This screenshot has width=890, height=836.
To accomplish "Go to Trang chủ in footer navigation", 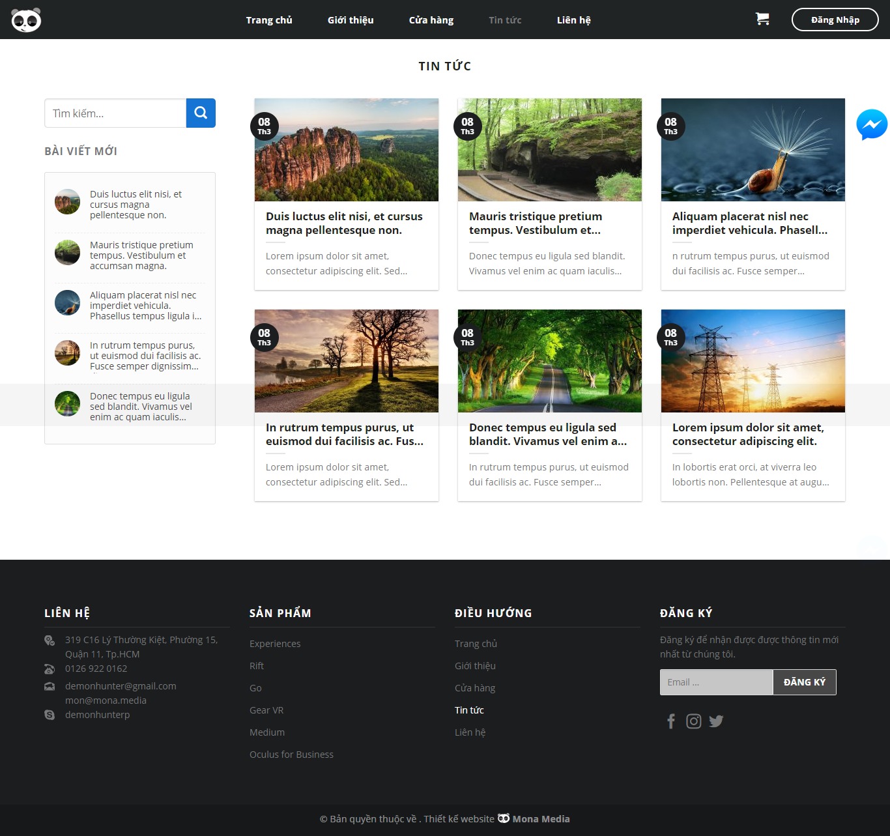I will (x=476, y=644).
